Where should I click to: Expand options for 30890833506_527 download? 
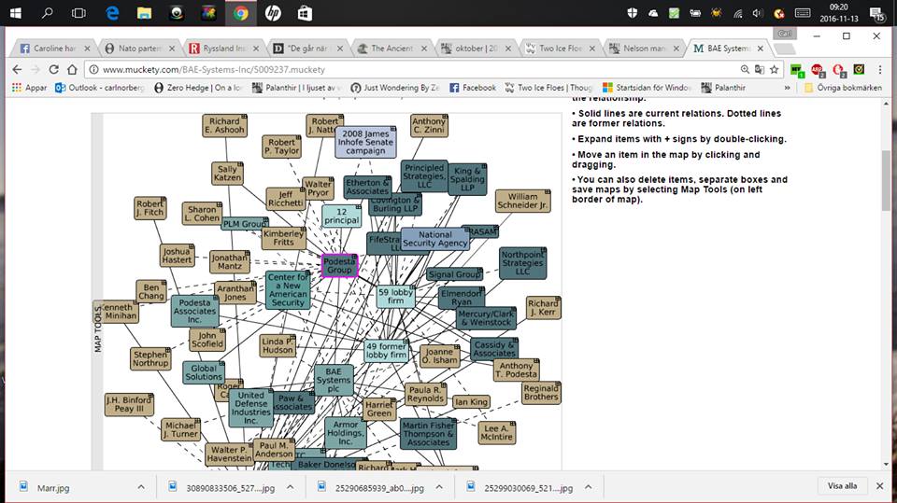[290, 486]
